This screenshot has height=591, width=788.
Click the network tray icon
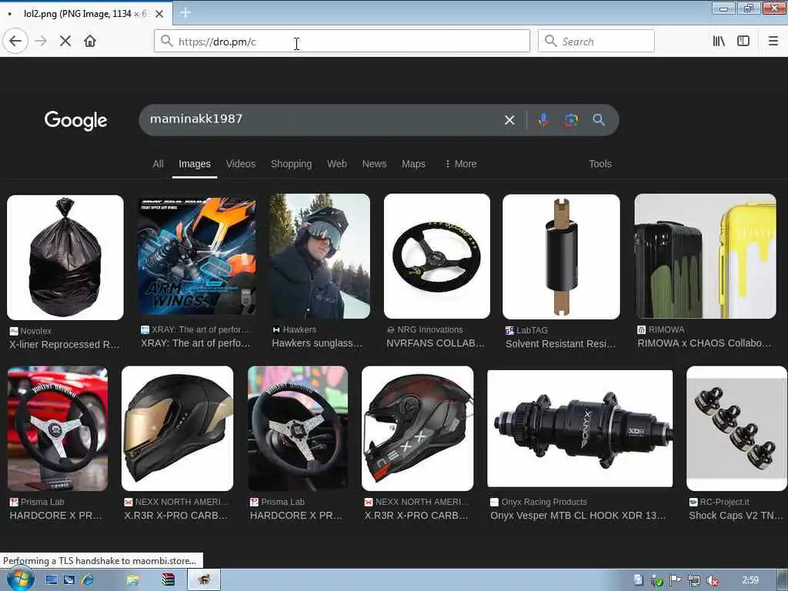(x=694, y=580)
